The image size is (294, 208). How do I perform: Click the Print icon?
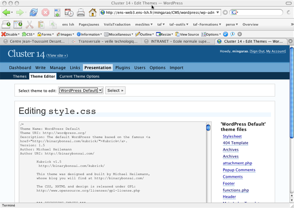(x=81, y=13)
